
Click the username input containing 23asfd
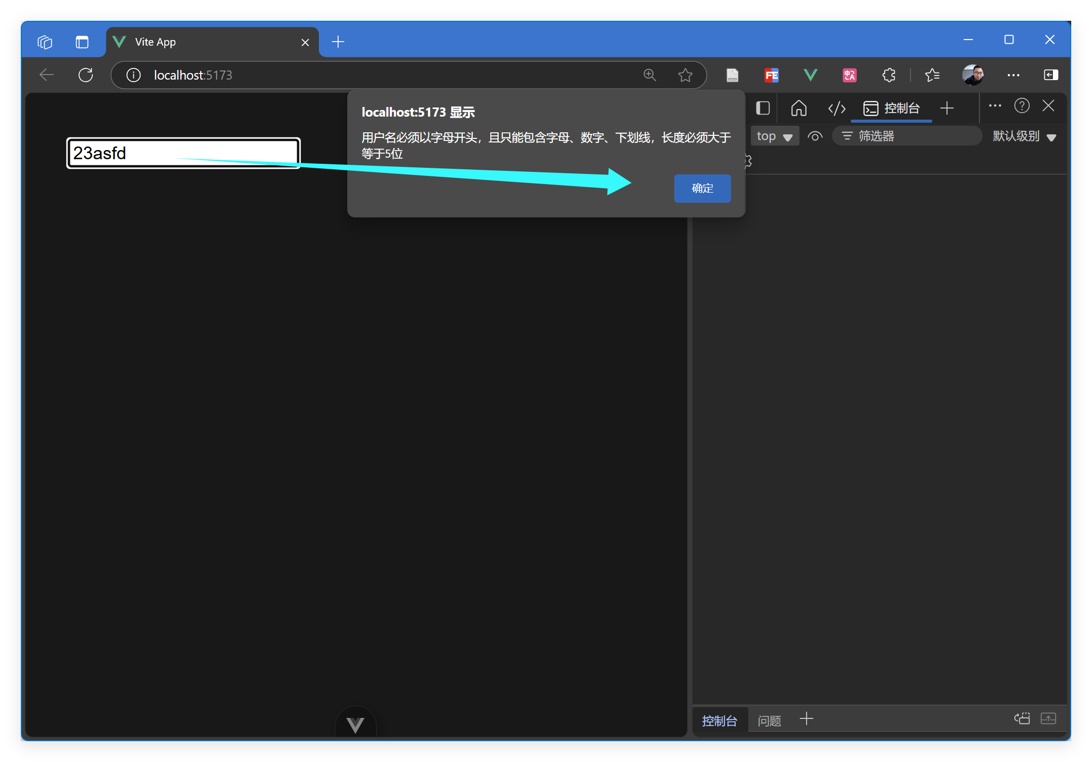pos(184,153)
